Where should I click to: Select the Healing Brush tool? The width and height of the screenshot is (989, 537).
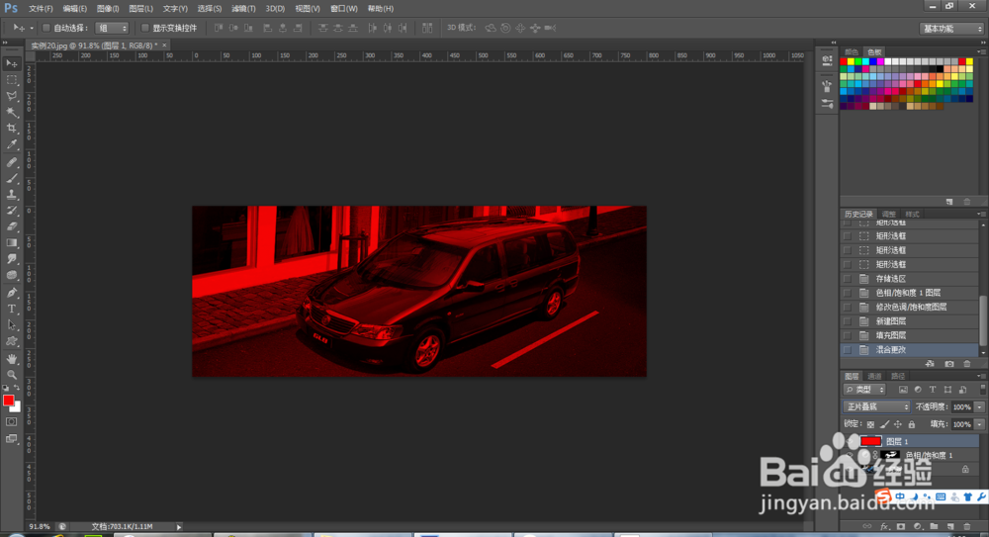pos(12,162)
